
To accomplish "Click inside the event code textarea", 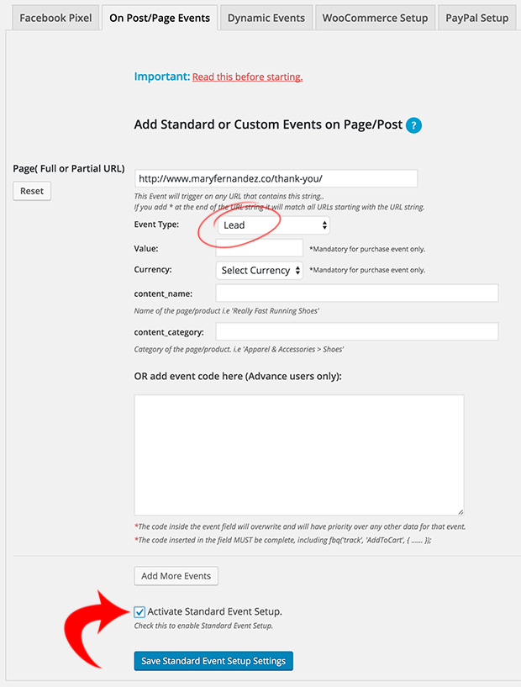I will click(x=299, y=455).
